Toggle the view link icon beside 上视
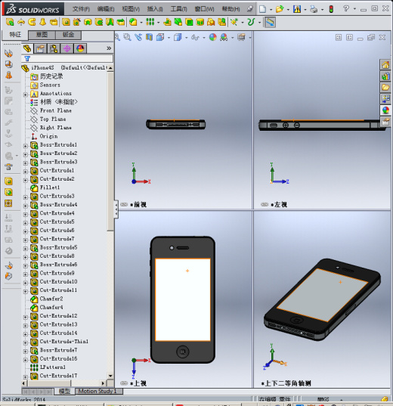Viewport: 393px width, 406px height. pyautogui.click(x=124, y=383)
